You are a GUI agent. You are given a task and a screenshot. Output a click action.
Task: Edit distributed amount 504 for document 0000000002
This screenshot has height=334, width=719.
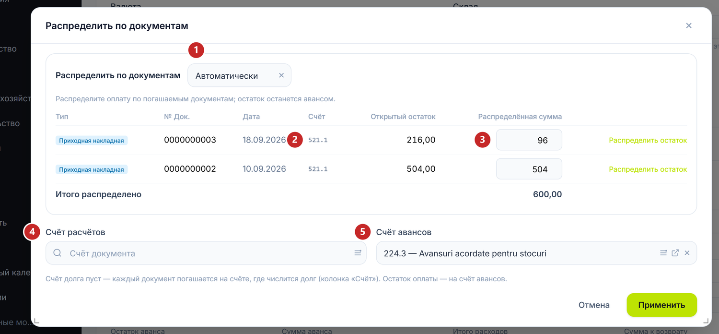click(x=529, y=169)
